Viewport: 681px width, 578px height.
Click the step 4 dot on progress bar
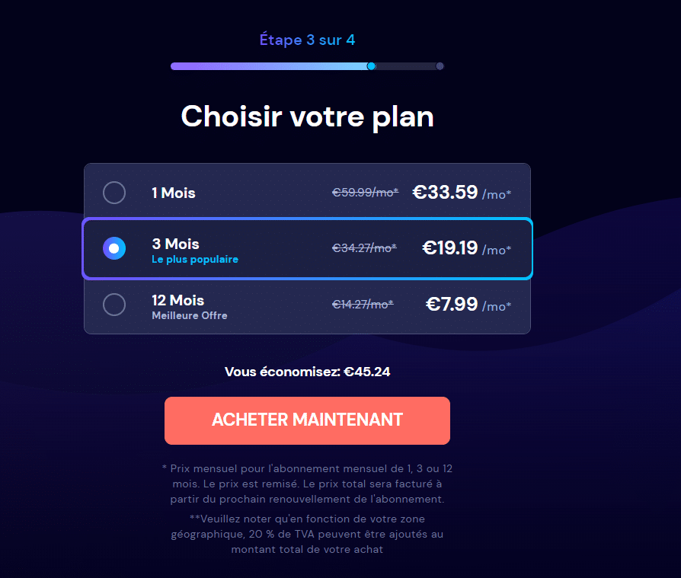click(x=440, y=66)
